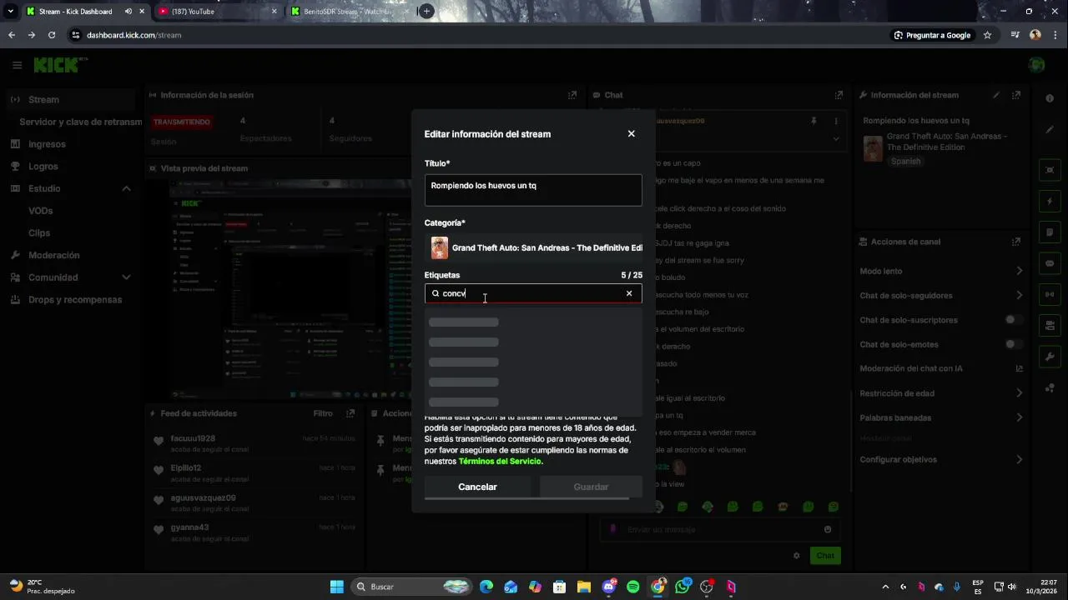Open Logros in the sidebar
Viewport: 1068px width, 600px height.
point(43,167)
